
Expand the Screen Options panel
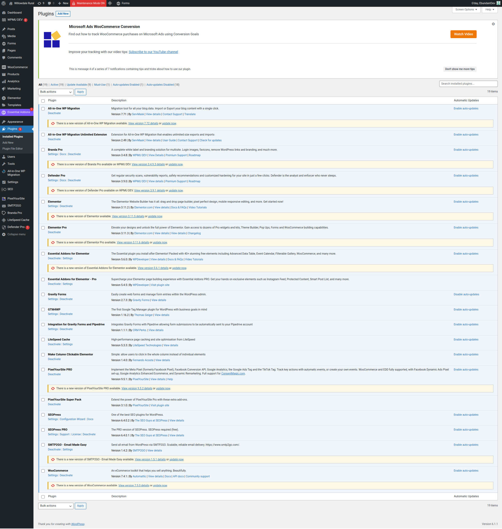[x=466, y=10]
